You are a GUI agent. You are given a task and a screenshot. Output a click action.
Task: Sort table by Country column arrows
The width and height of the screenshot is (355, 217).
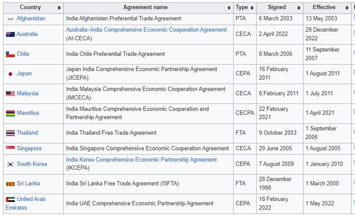(x=59, y=8)
